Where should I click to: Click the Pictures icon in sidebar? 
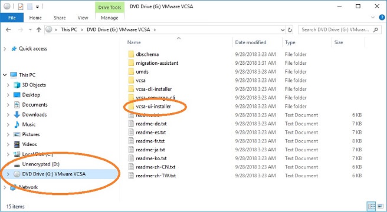point(17,134)
